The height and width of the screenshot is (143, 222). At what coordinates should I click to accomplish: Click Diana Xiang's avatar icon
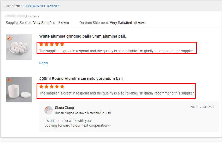click(49, 110)
